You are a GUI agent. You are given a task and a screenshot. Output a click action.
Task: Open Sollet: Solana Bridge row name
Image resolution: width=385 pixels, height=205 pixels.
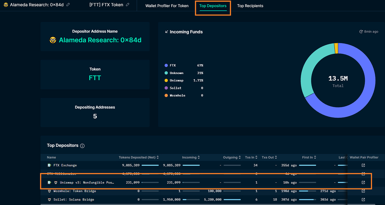click(x=74, y=199)
